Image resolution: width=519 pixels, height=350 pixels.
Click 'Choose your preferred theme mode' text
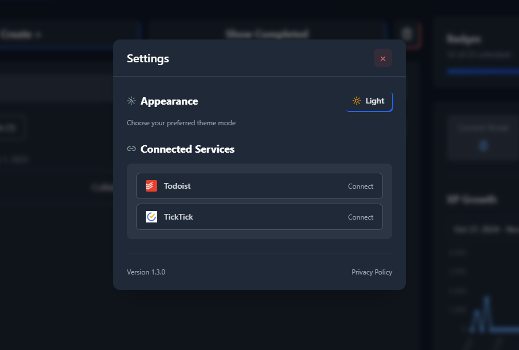click(x=181, y=123)
